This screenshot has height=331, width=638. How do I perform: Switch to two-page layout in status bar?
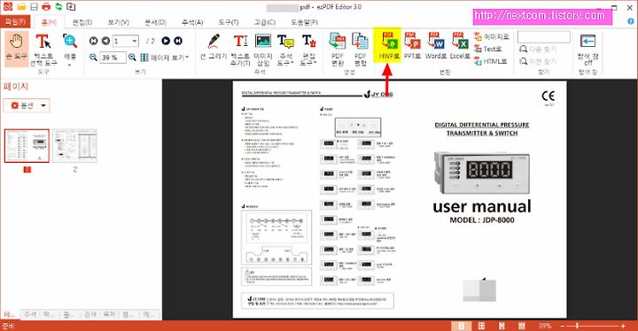click(x=481, y=326)
